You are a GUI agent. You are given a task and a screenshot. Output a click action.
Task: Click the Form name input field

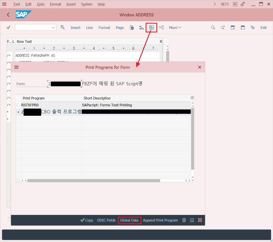(x=64, y=84)
